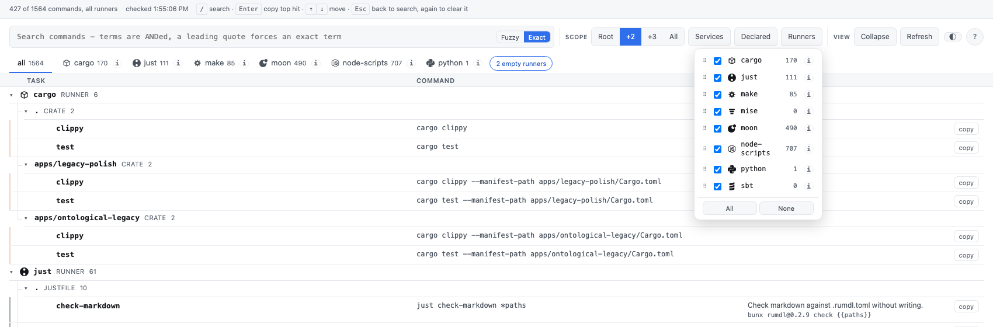The height and width of the screenshot is (327, 993).
Task: Click the sbt icon in runners popup
Action: tap(732, 186)
